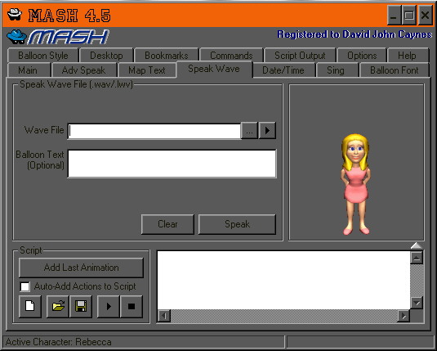Click script box scroll down arrow
This screenshot has height=351, width=437.
coord(417,303)
